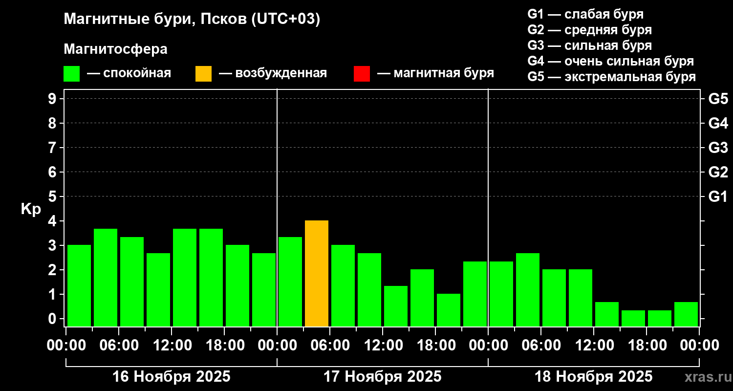This screenshot has width=733, height=391.
Task: Click the 'G3 — сильная буря' legend line
Action: pos(590,45)
